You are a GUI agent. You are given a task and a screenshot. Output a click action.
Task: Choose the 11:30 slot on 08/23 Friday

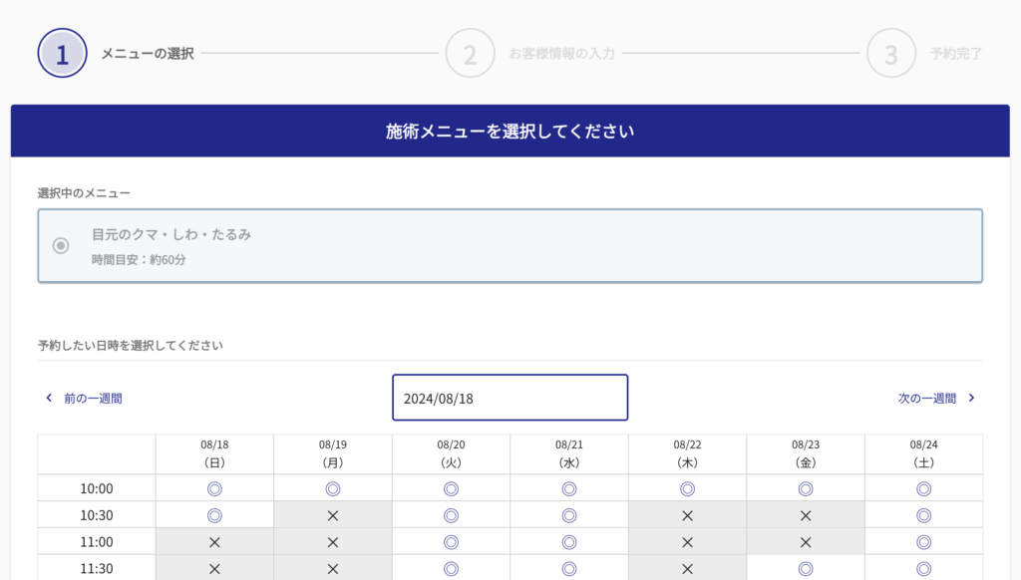(806, 568)
